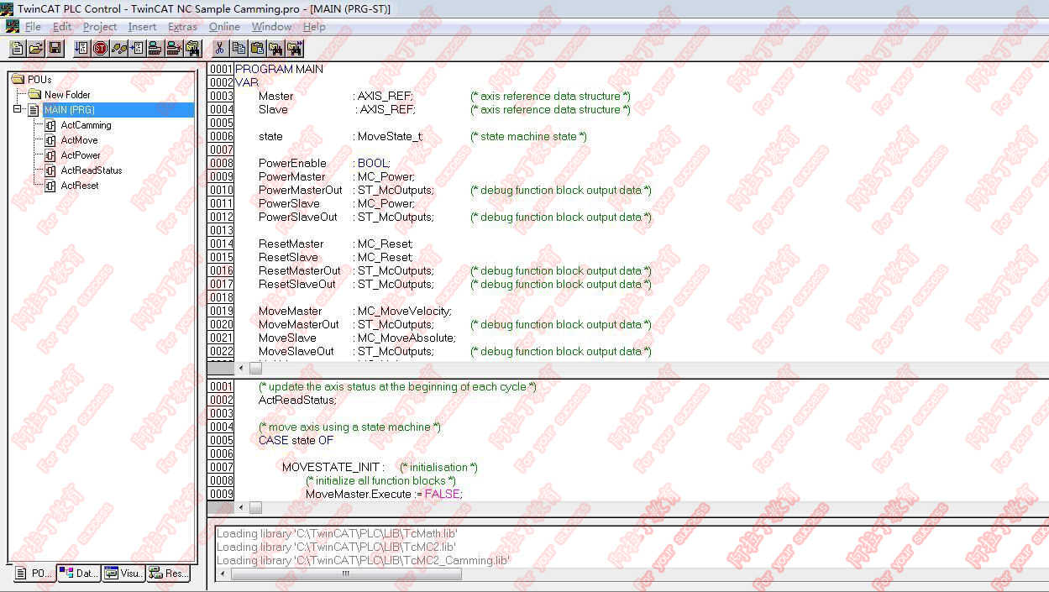Collapse the MAIN (PRG) tree node

point(18,110)
